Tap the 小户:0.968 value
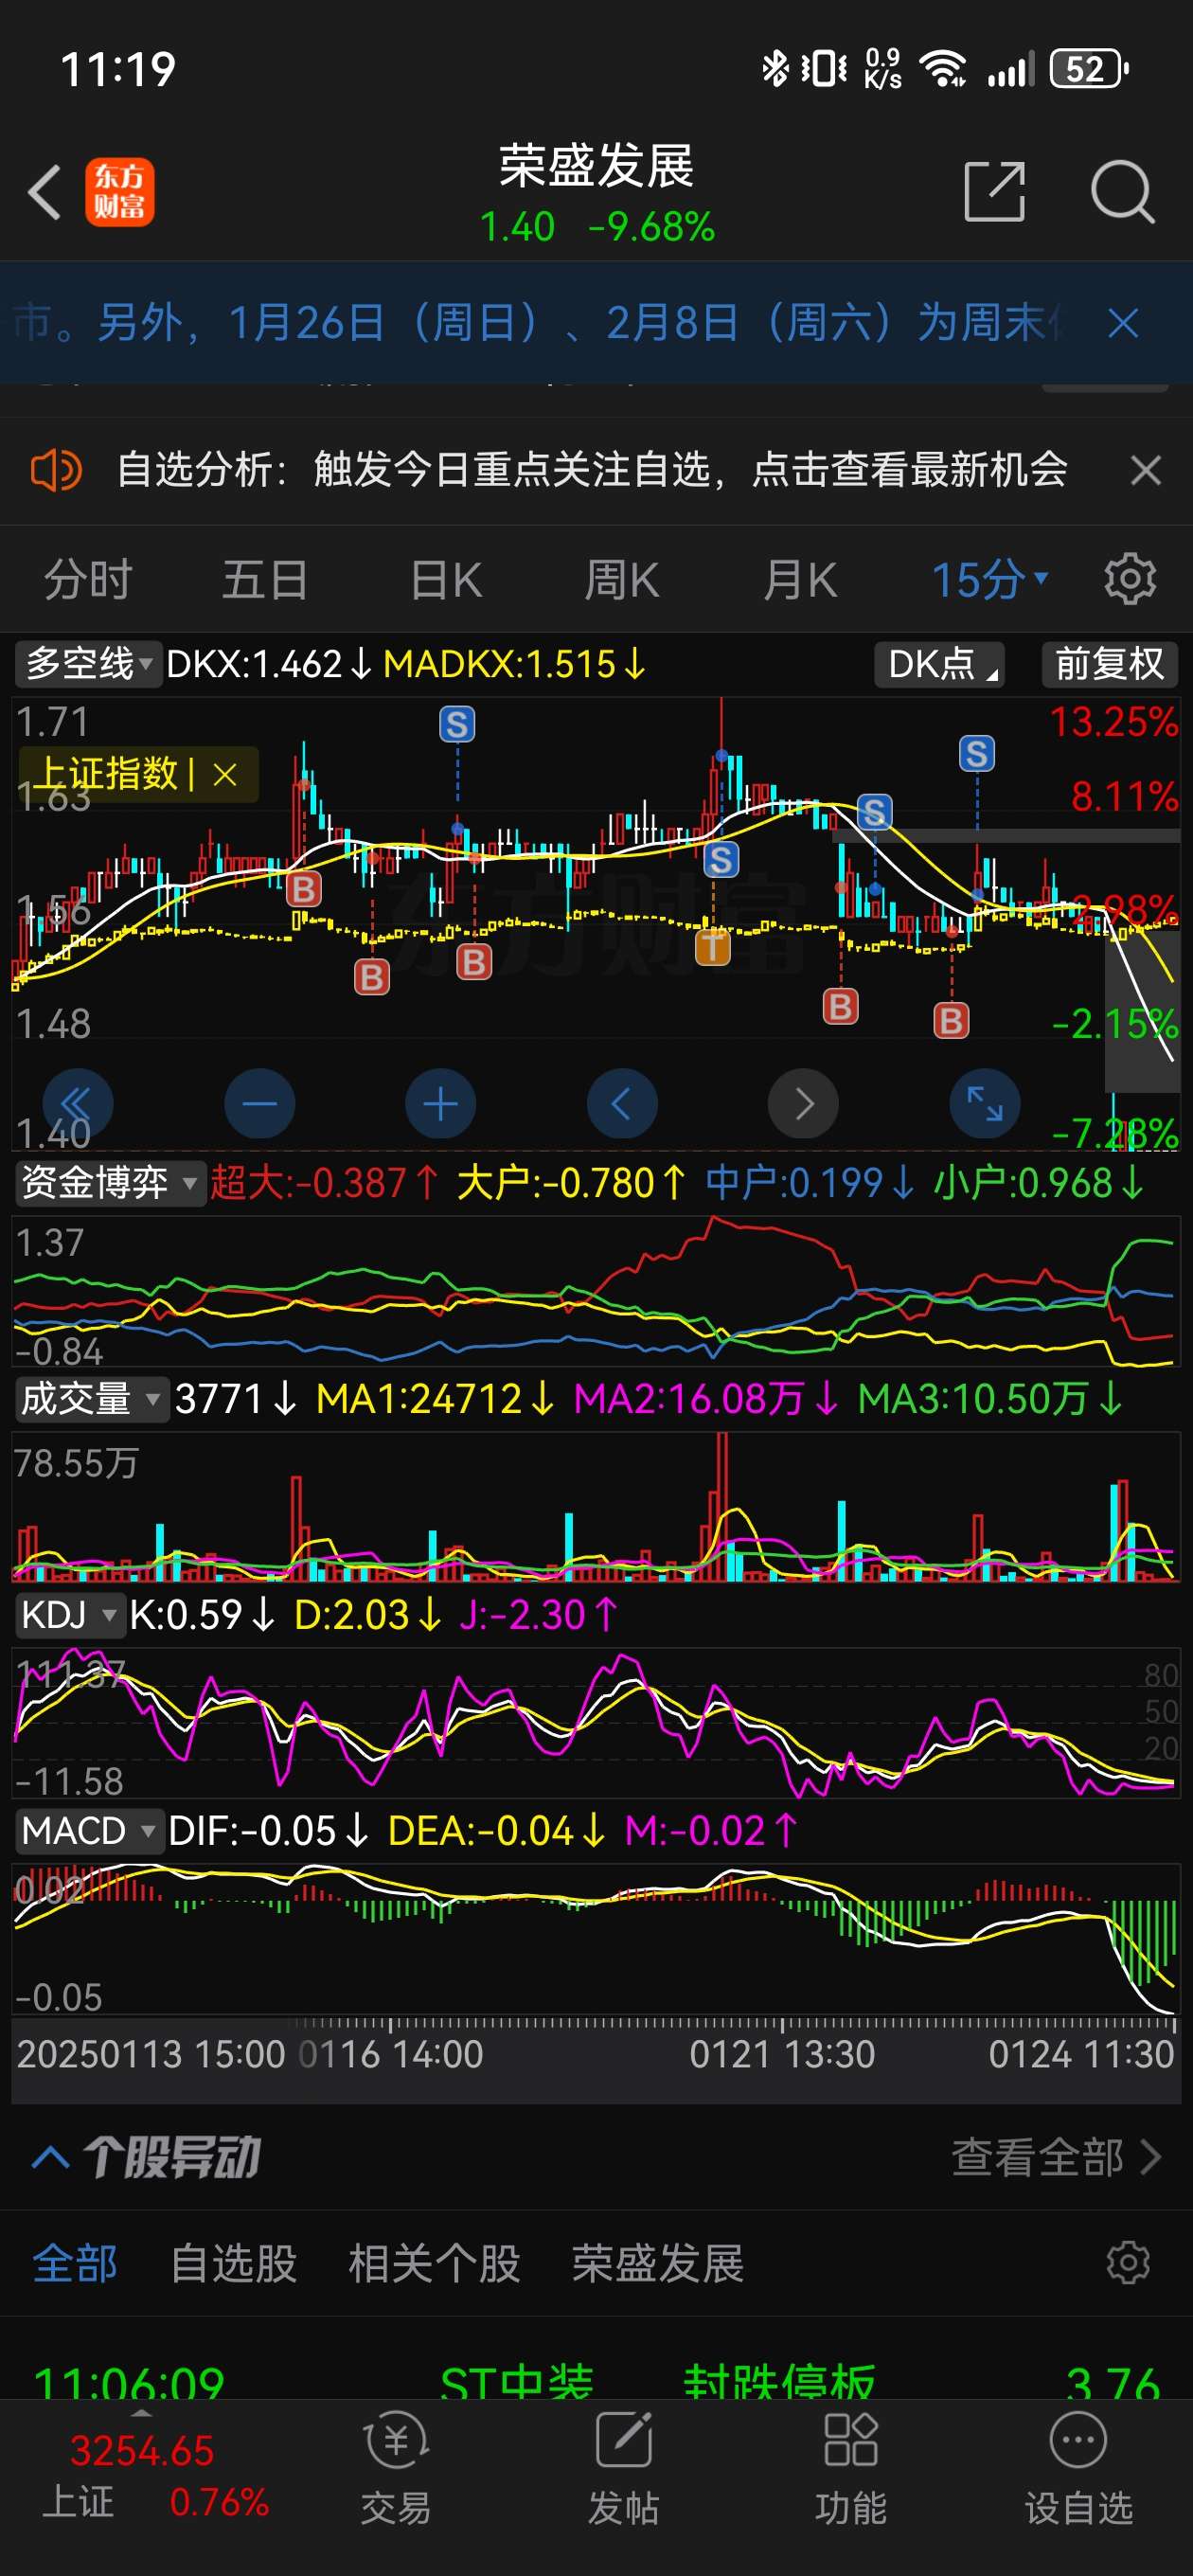Viewport: 1193px width, 2576px height. tap(1039, 1183)
